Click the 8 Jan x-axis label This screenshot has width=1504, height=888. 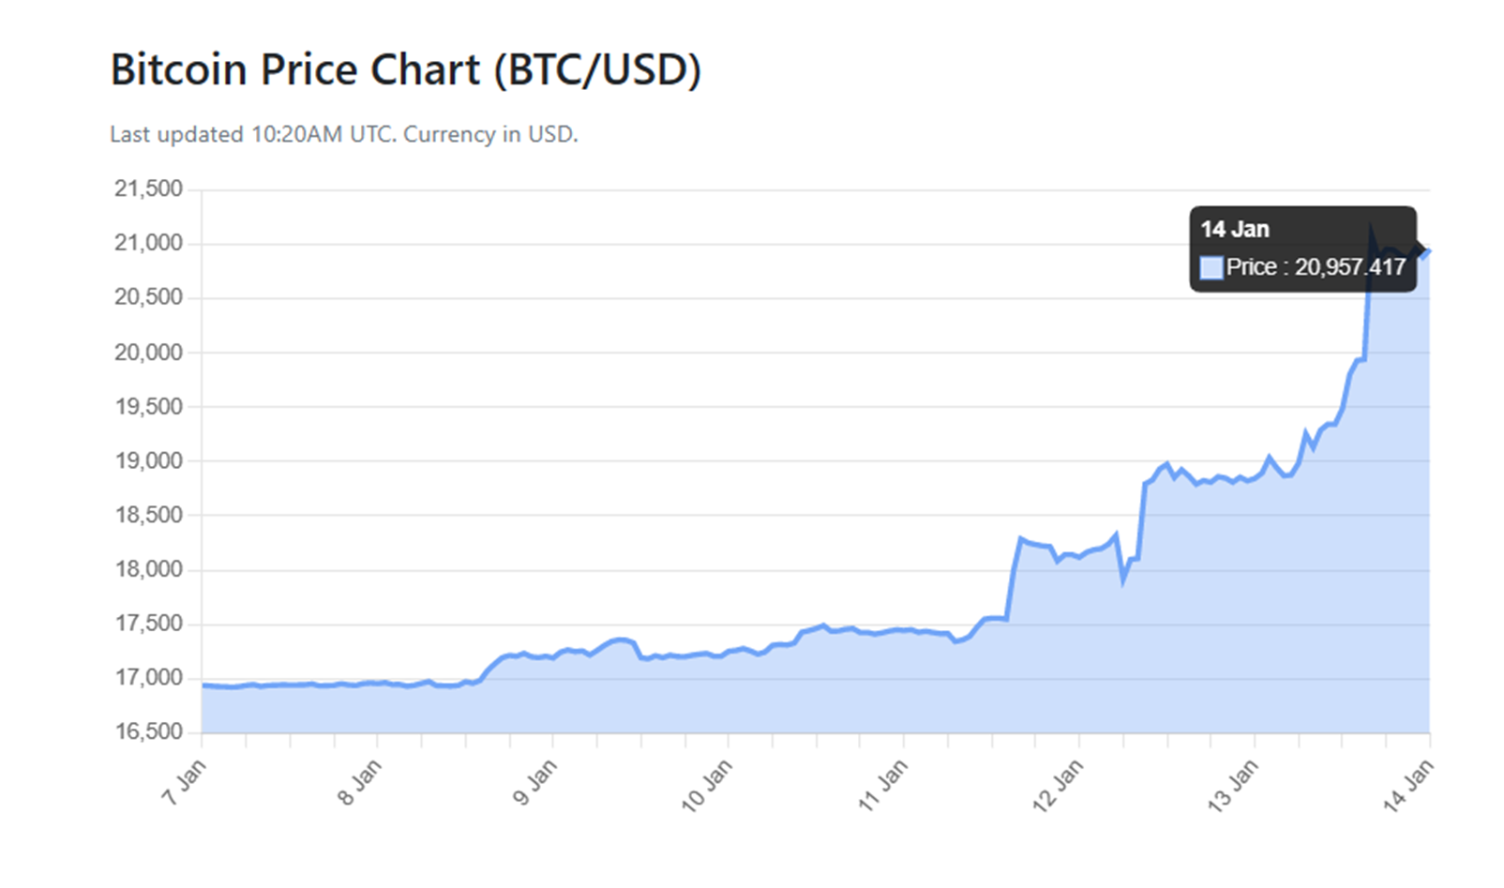tap(359, 783)
